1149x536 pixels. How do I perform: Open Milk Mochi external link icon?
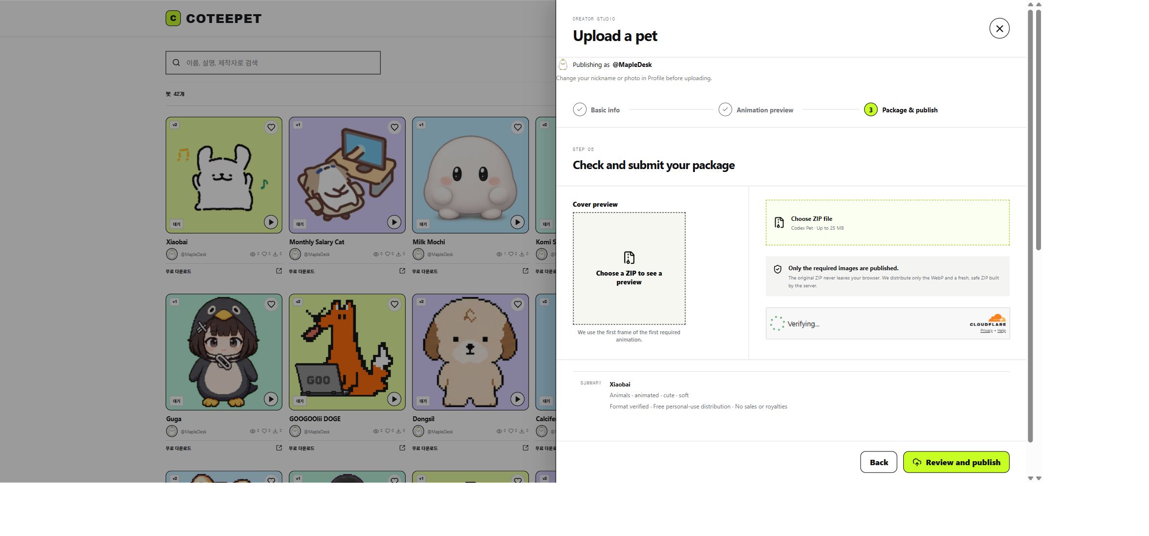click(525, 271)
